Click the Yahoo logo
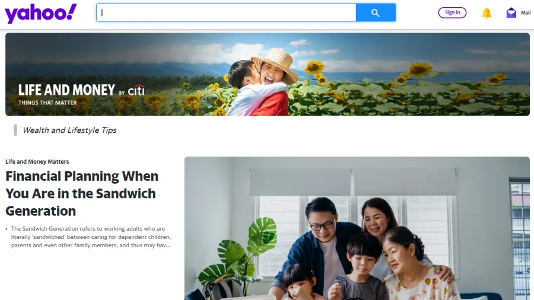The height and width of the screenshot is (300, 534). click(40, 13)
